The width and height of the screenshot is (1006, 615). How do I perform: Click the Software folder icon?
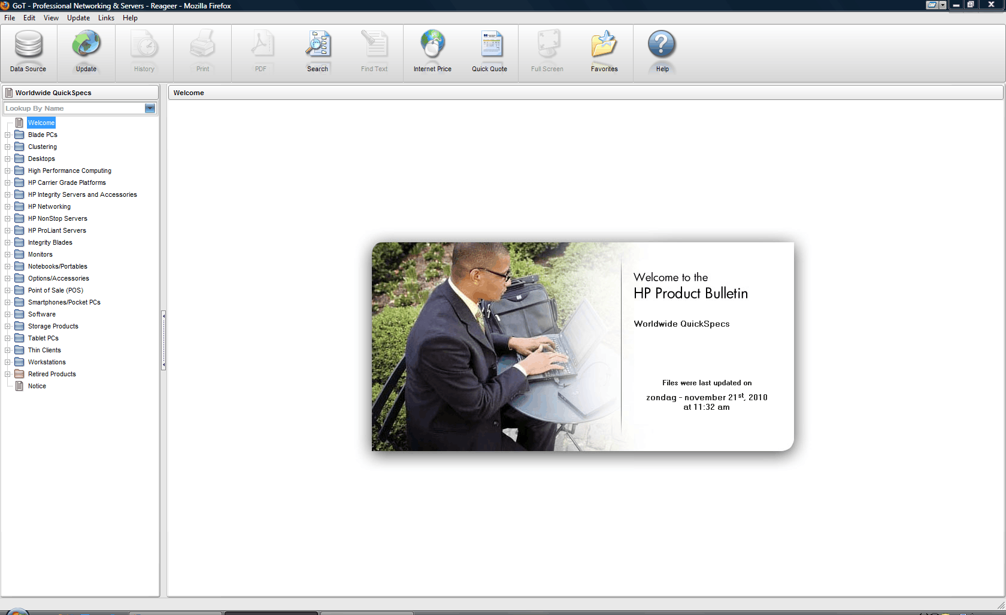click(19, 314)
